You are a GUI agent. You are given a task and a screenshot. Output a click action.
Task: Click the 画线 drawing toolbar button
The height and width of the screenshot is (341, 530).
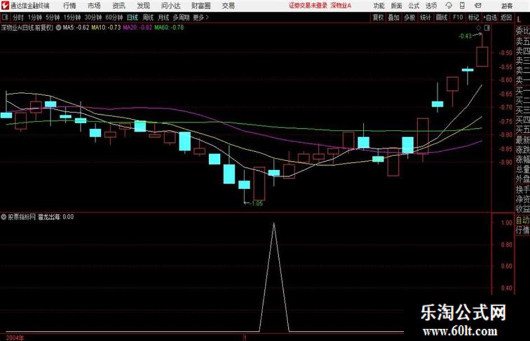pos(441,17)
